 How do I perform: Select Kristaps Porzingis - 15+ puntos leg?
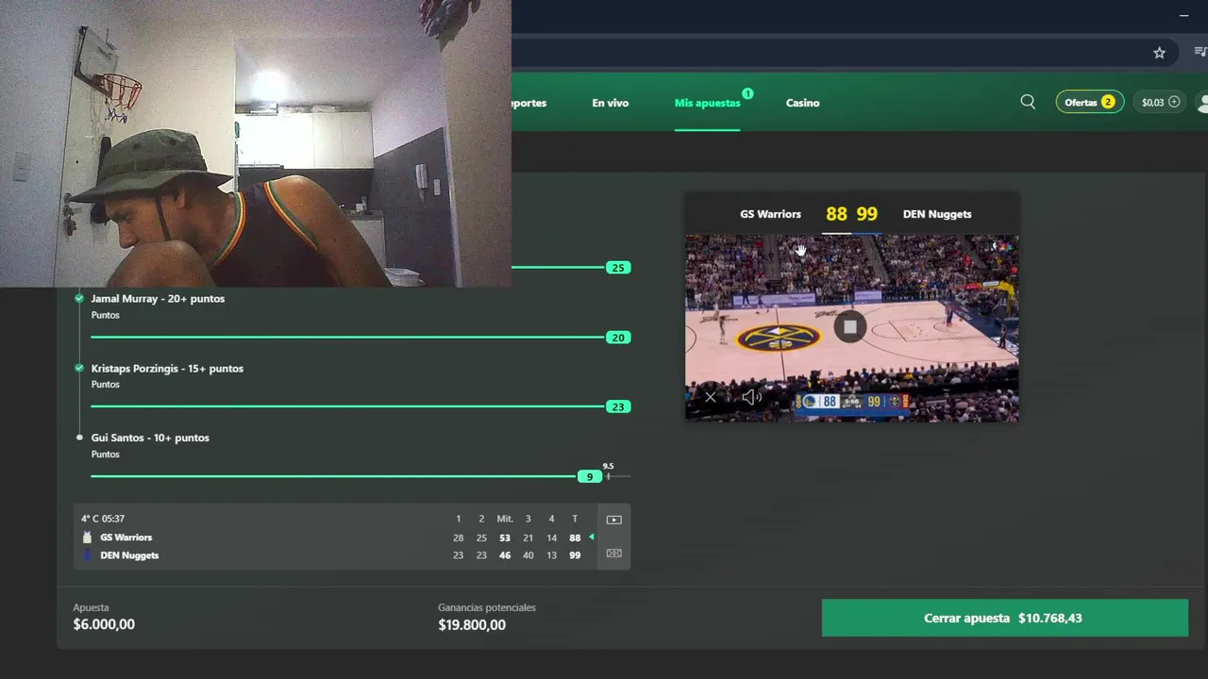pyautogui.click(x=167, y=368)
